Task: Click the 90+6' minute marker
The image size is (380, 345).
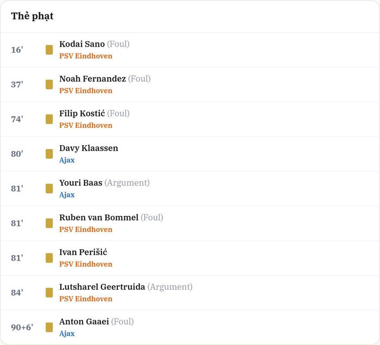Action: click(22, 327)
